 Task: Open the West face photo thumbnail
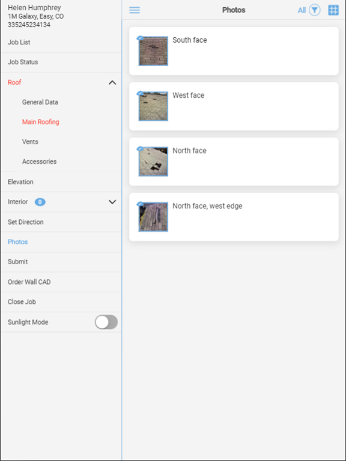pos(153,106)
